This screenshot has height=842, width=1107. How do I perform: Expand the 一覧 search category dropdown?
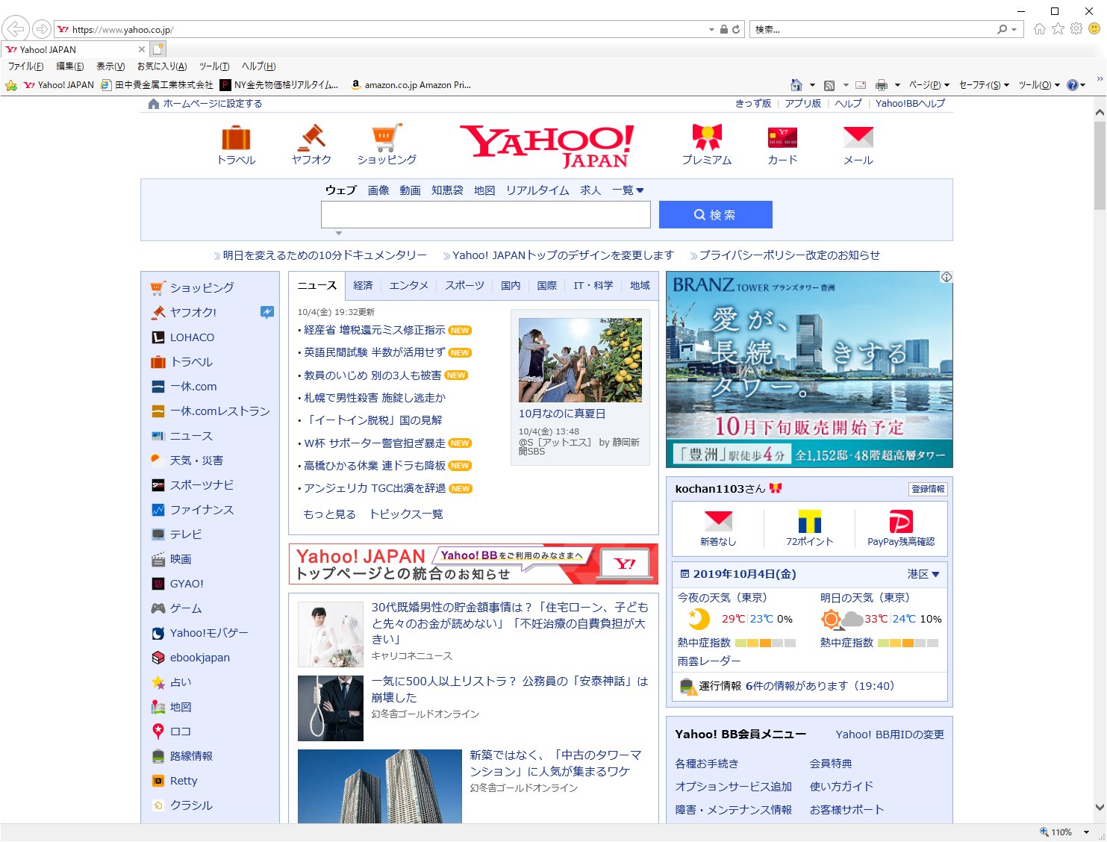point(628,190)
